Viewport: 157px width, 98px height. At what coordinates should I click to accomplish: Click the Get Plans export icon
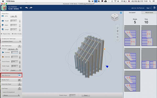[x=19, y=88]
